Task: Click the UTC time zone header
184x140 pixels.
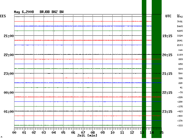Action: (168, 16)
